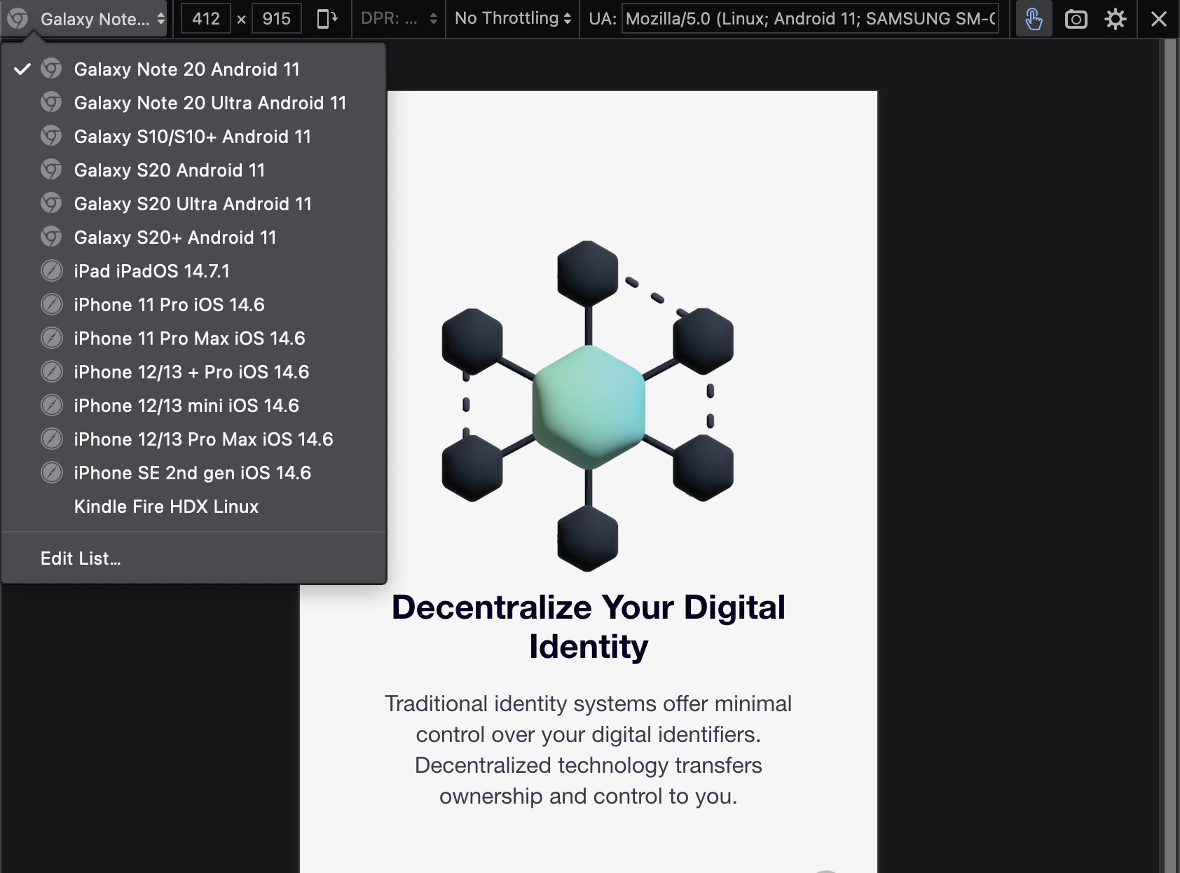The height and width of the screenshot is (873, 1180).
Task: Expand the No Throttling dropdown
Action: [512, 19]
